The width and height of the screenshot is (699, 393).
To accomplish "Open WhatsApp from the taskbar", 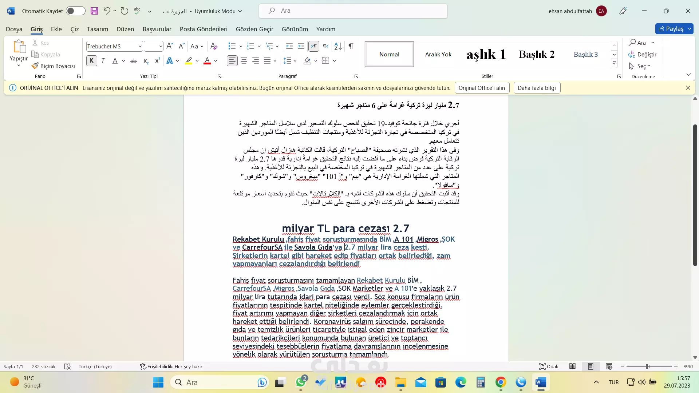I will click(301, 382).
